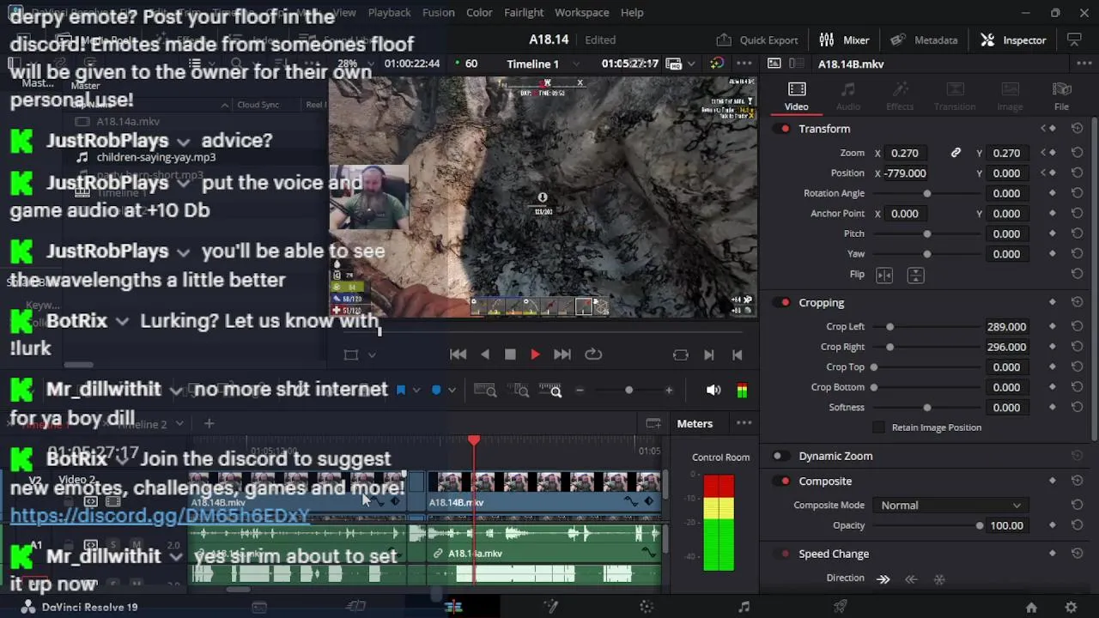Skip to last frame of timeline
This screenshot has width=1099, height=618.
(562, 354)
